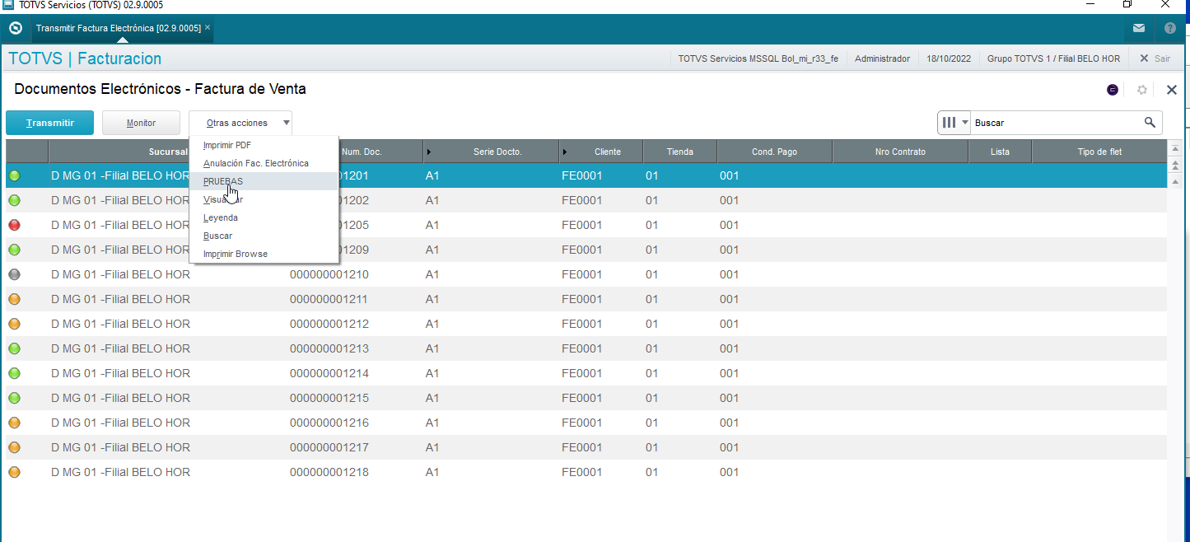This screenshot has width=1190, height=542.
Task: Click the Salir exit button
Action: [x=1155, y=58]
